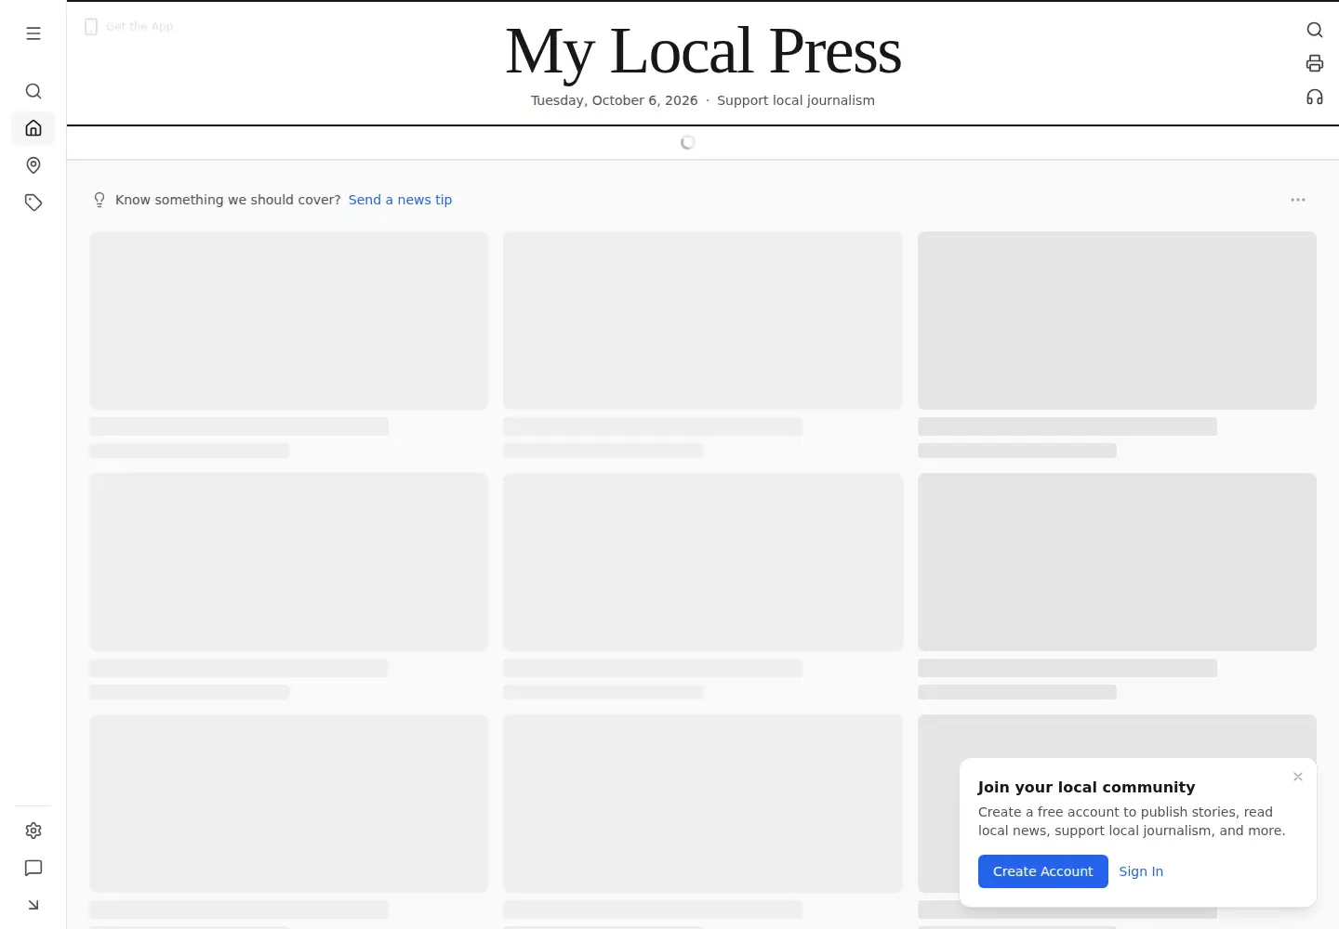Open the chat bubble icon in the sidebar
This screenshot has width=1339, height=929.
point(33,868)
